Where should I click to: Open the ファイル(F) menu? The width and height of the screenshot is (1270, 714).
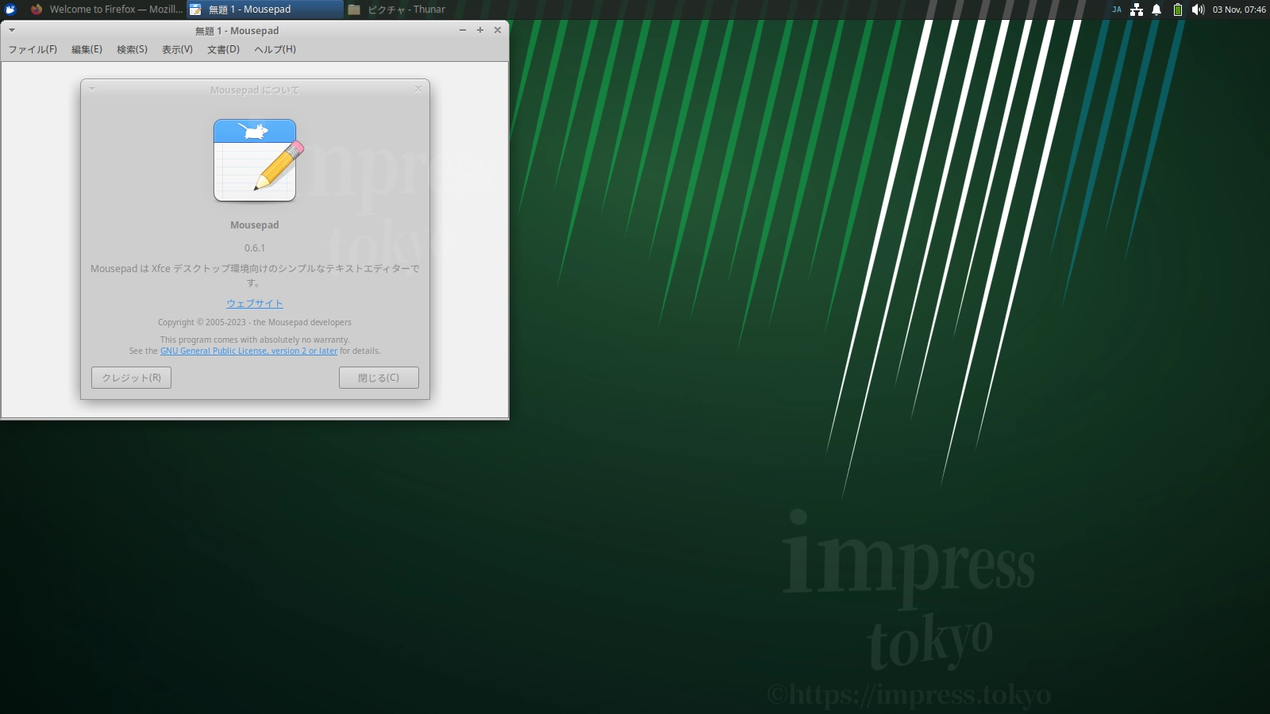click(33, 49)
